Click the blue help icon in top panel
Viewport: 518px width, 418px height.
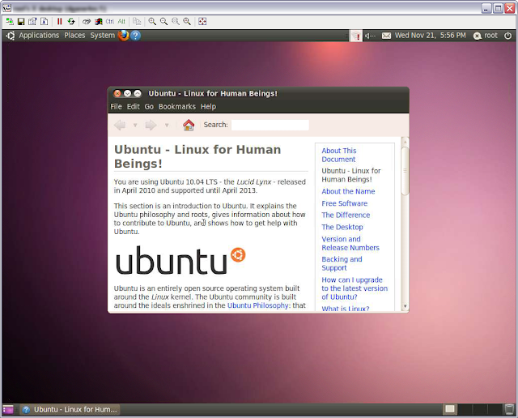click(135, 36)
